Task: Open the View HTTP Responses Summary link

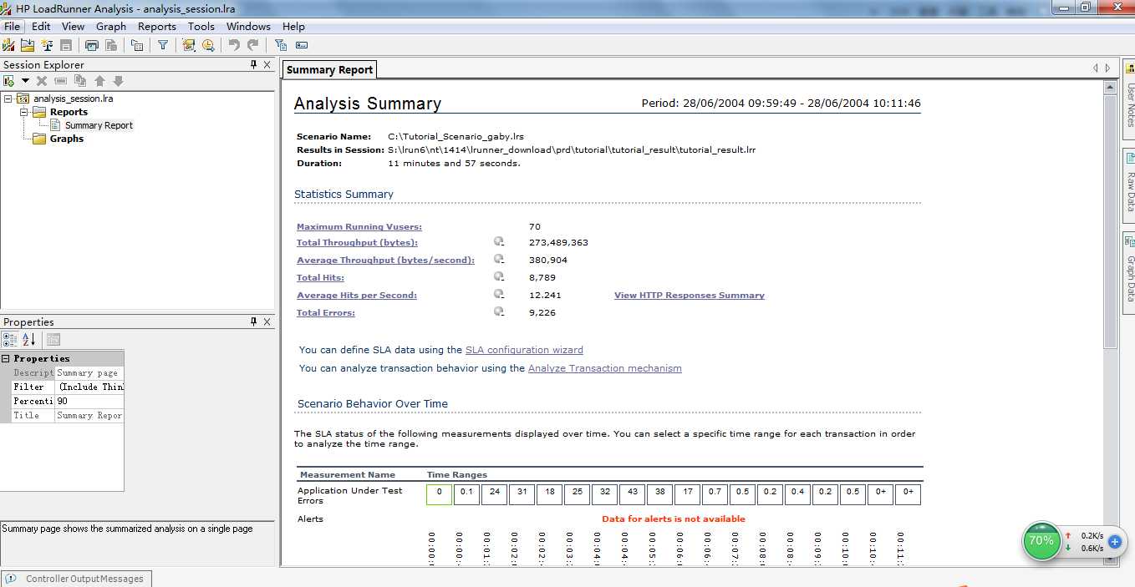Action: [x=690, y=295]
